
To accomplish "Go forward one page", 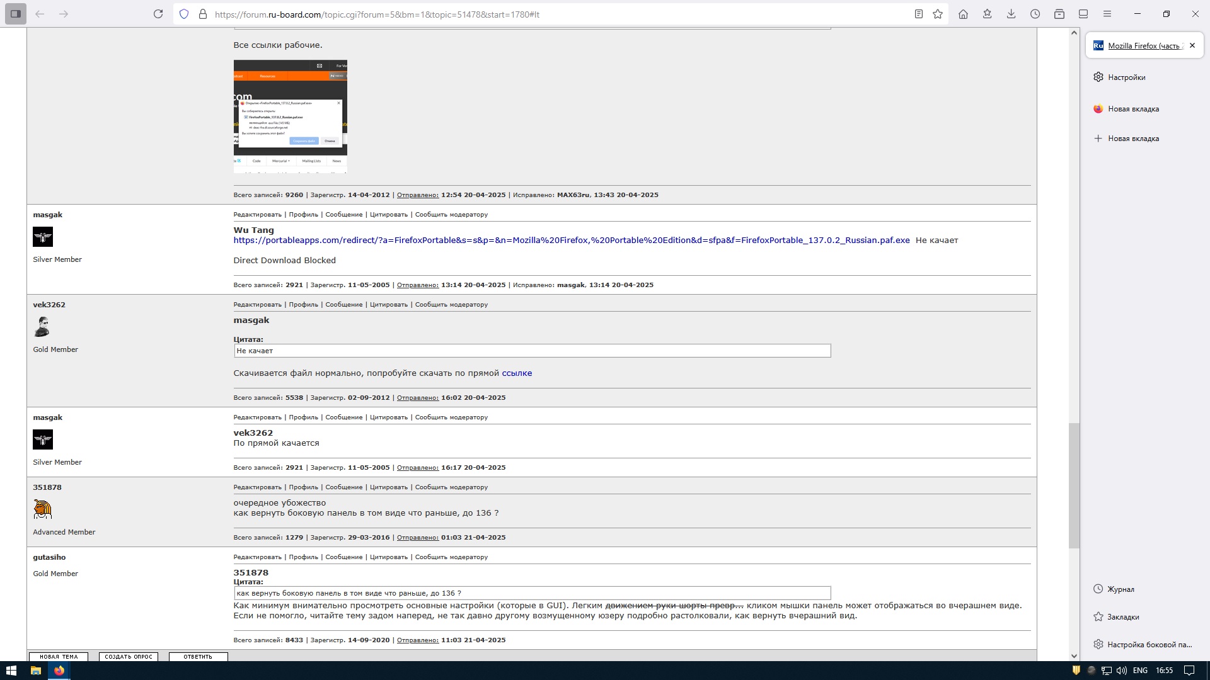I will coord(64,14).
